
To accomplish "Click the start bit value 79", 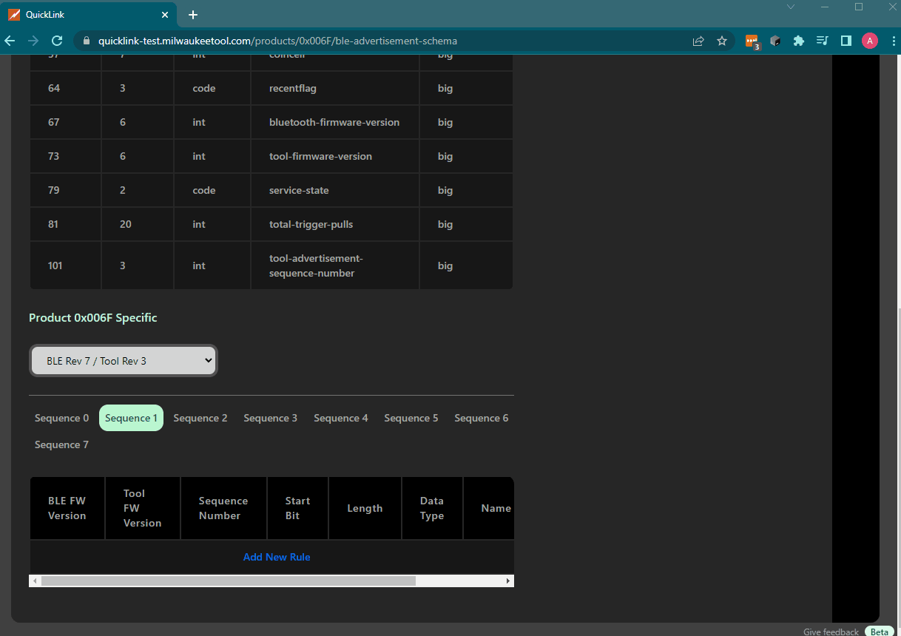I will pyautogui.click(x=54, y=190).
